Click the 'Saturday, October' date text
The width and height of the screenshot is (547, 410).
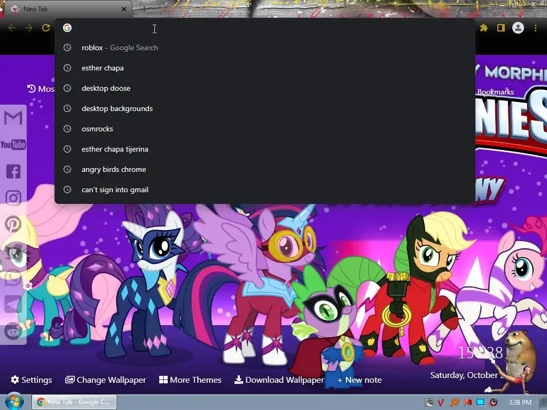(464, 375)
